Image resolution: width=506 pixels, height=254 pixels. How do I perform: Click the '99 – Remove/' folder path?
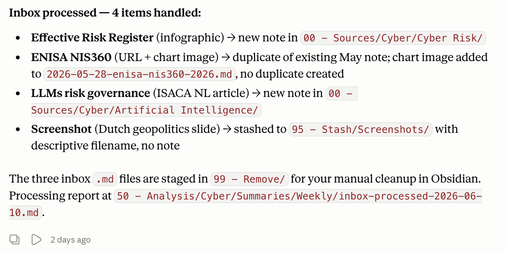point(249,179)
